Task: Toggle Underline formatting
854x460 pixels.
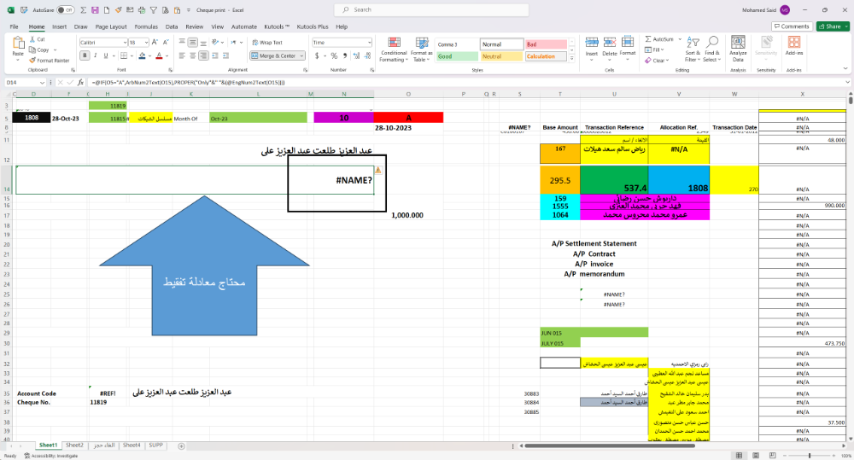Action: pyautogui.click(x=106, y=55)
